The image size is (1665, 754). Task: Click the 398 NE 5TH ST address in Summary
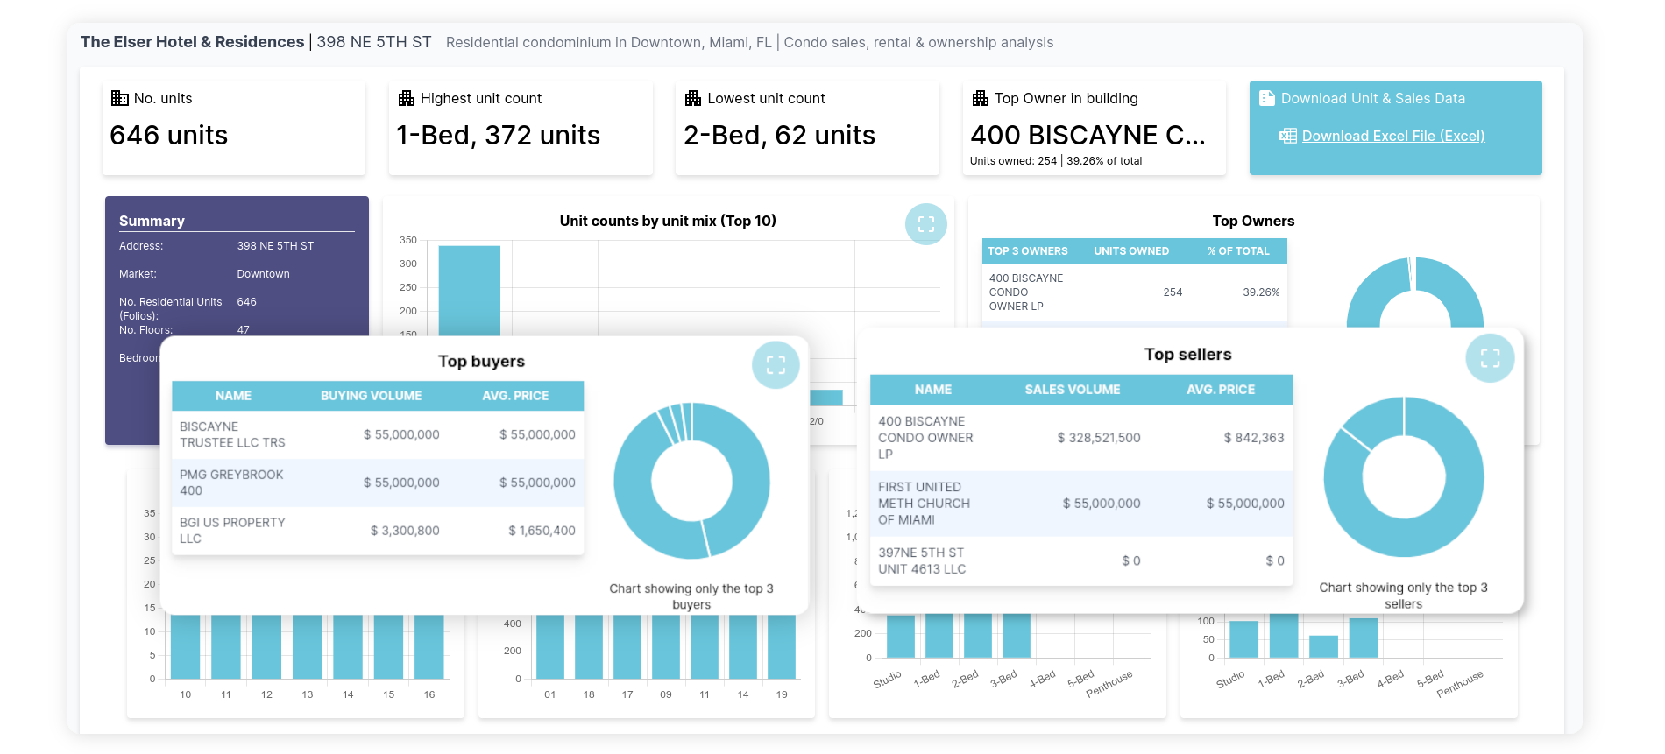coord(275,246)
